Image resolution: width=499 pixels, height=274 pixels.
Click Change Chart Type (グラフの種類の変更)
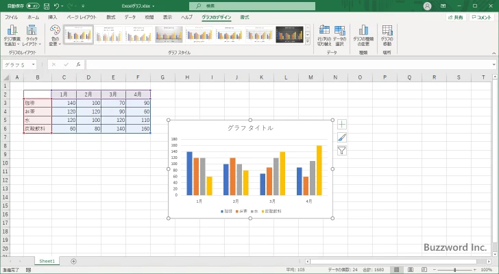[x=363, y=35]
